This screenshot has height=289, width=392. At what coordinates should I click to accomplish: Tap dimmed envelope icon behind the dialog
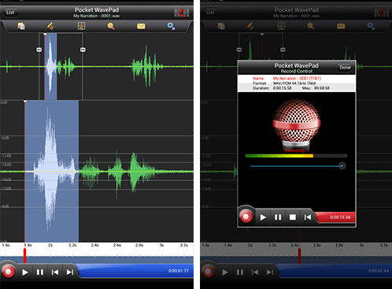[x=341, y=26]
